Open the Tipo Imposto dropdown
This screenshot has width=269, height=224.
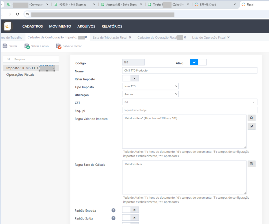pos(150,86)
